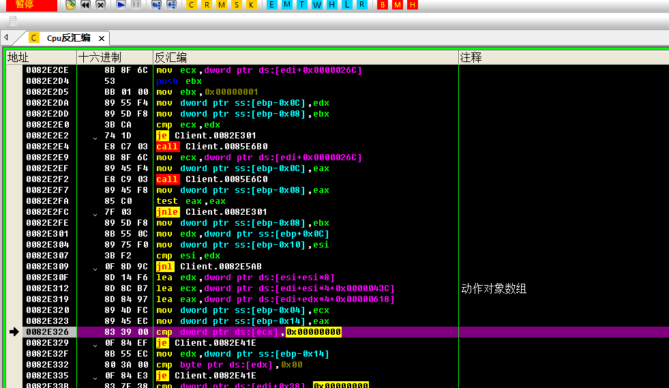669x388 pixels.
Task: Open the yellow C (CPU) window icon
Action: point(192,5)
